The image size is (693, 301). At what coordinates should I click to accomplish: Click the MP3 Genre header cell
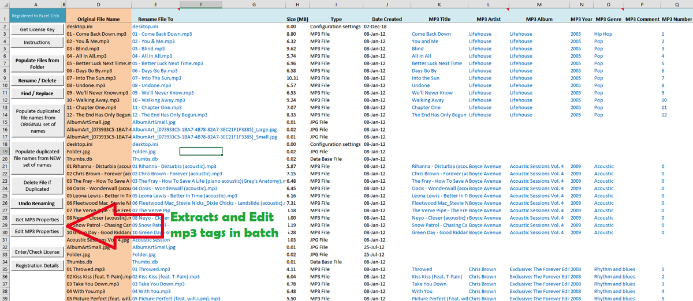click(x=608, y=19)
